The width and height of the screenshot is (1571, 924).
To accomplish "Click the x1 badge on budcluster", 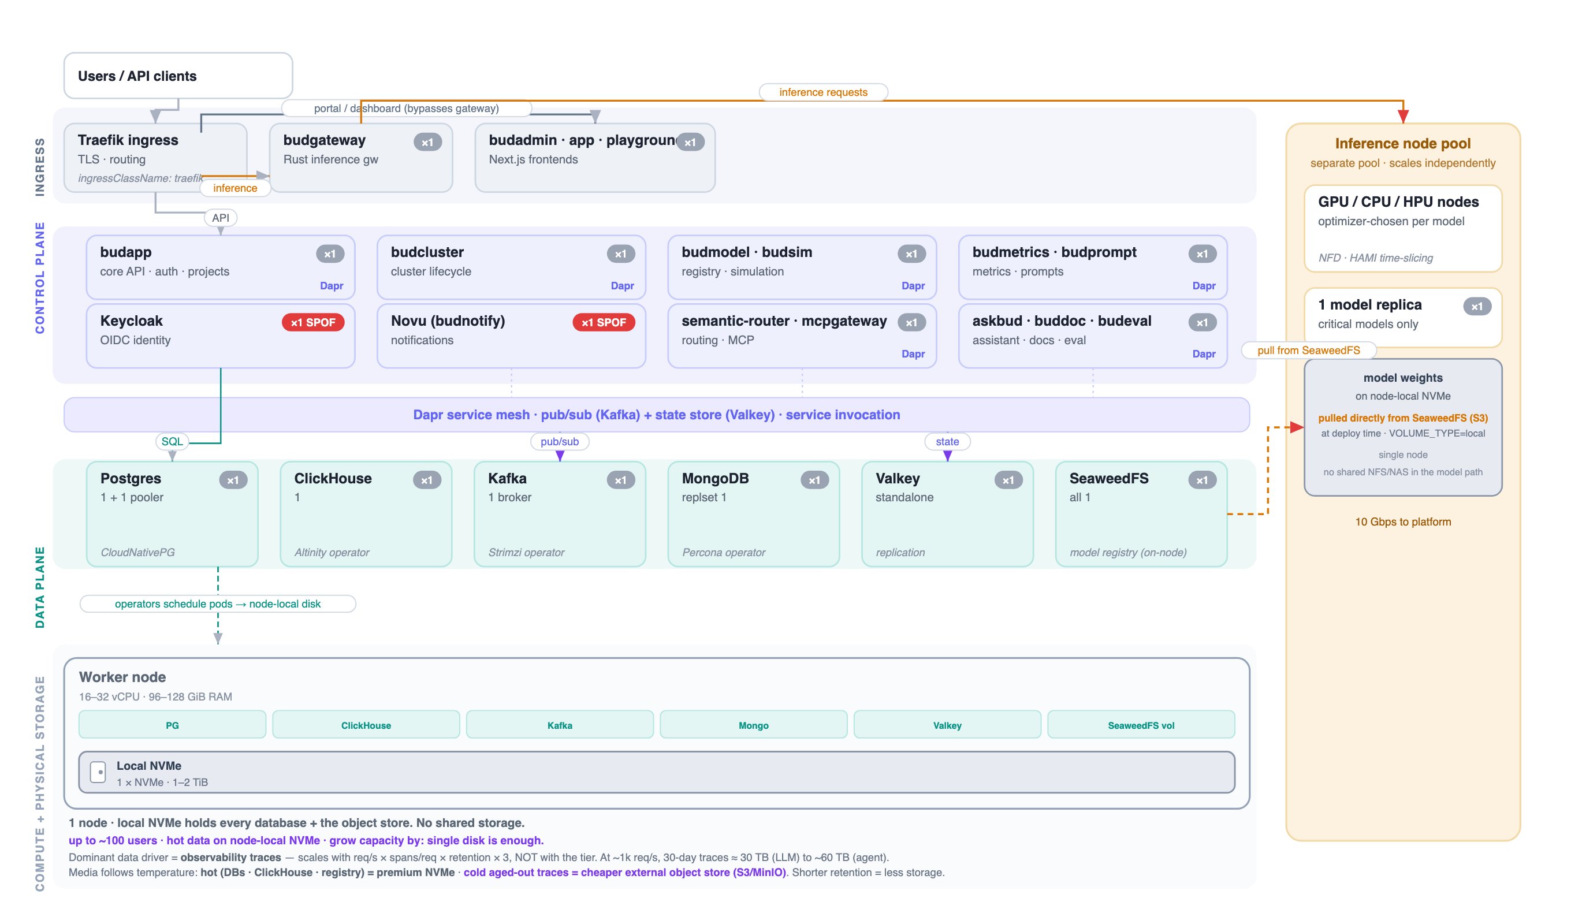I will point(621,254).
